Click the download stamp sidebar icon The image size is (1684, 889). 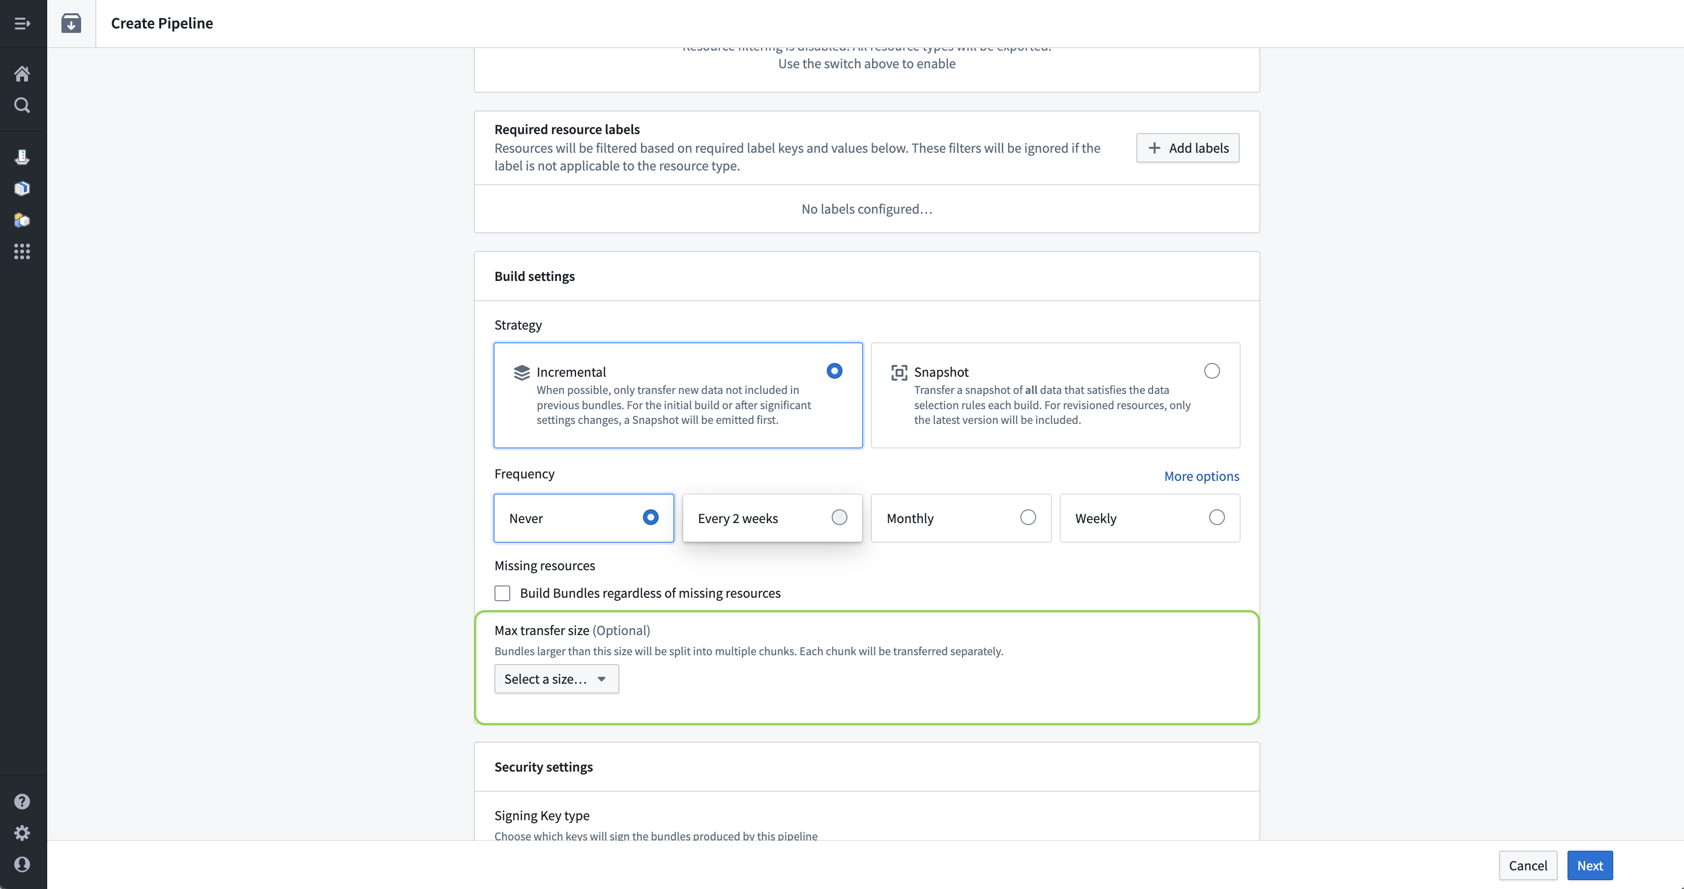pos(22,157)
